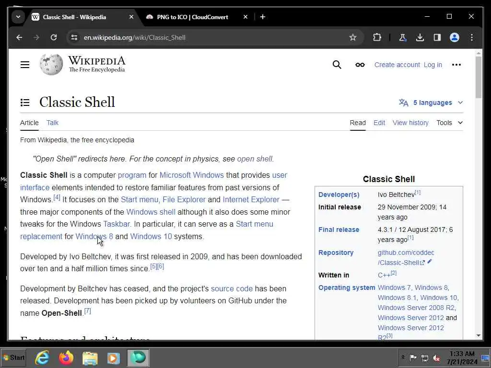
Task: Follow the C++ link in infobox
Action: point(384,275)
